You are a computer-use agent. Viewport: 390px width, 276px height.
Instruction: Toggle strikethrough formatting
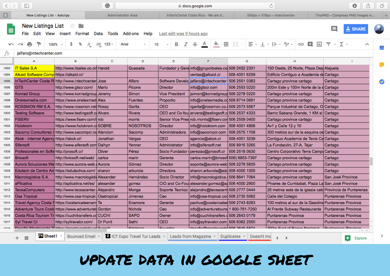pos(195,44)
